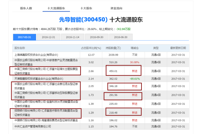Select the 汇添富外延增长主题股票型 fund name
199x134 pixels.
pos(46,71)
